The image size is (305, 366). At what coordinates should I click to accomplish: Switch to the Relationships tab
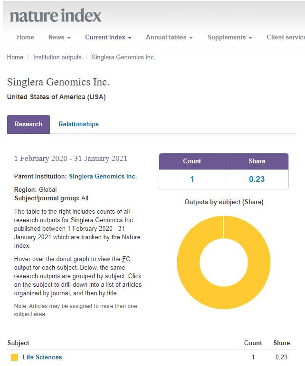pos(79,124)
